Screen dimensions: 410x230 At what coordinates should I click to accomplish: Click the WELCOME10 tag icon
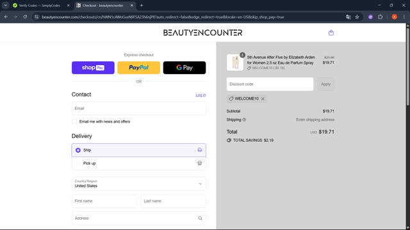click(x=231, y=99)
